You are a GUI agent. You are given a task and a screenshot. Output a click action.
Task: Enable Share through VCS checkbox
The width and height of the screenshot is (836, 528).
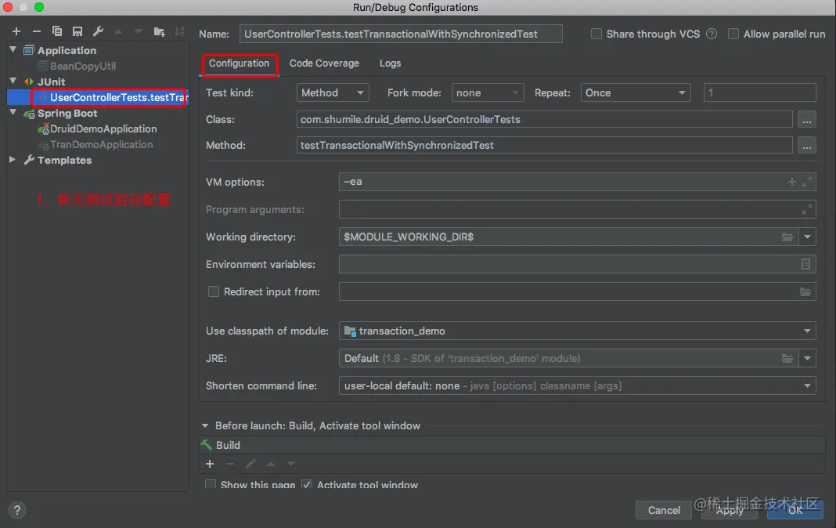coord(596,34)
